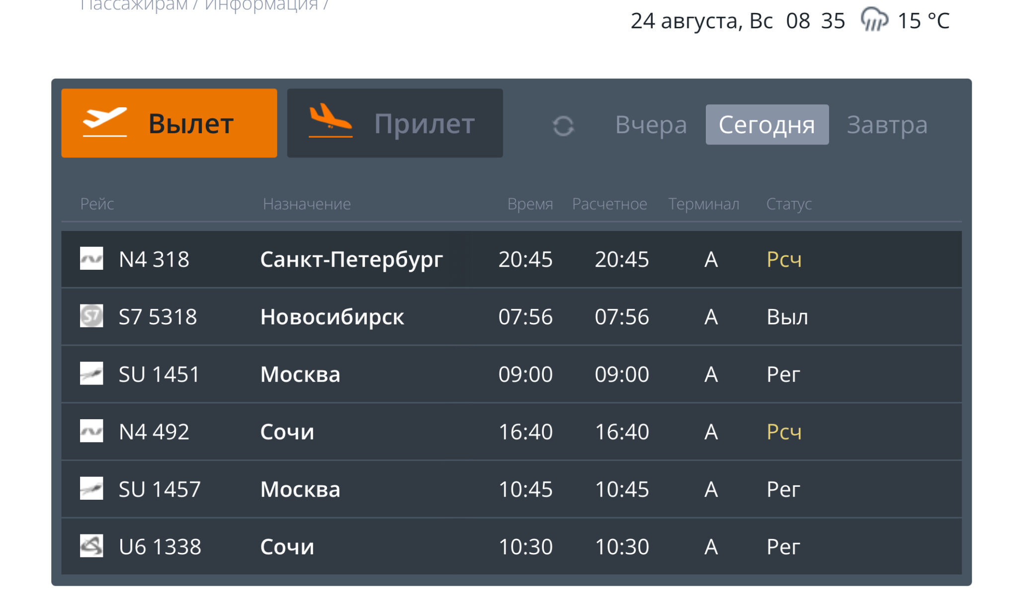Click flight number SU 1451

(x=159, y=375)
